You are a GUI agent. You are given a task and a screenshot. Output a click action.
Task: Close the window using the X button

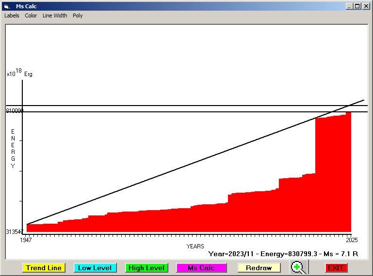point(366,6)
